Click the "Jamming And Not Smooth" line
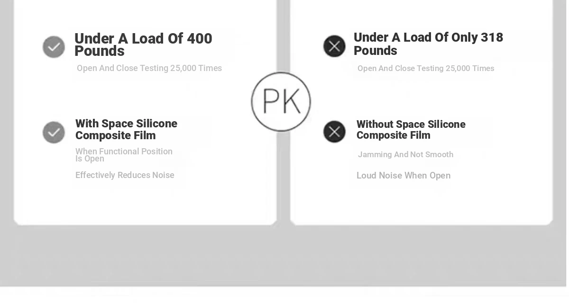 [x=405, y=154]
